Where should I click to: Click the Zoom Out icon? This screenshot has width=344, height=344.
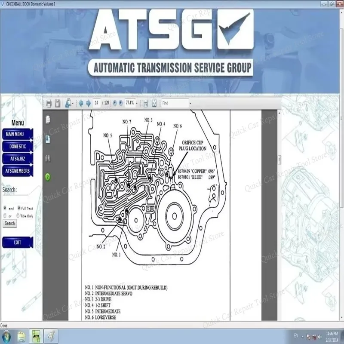coord(115,103)
